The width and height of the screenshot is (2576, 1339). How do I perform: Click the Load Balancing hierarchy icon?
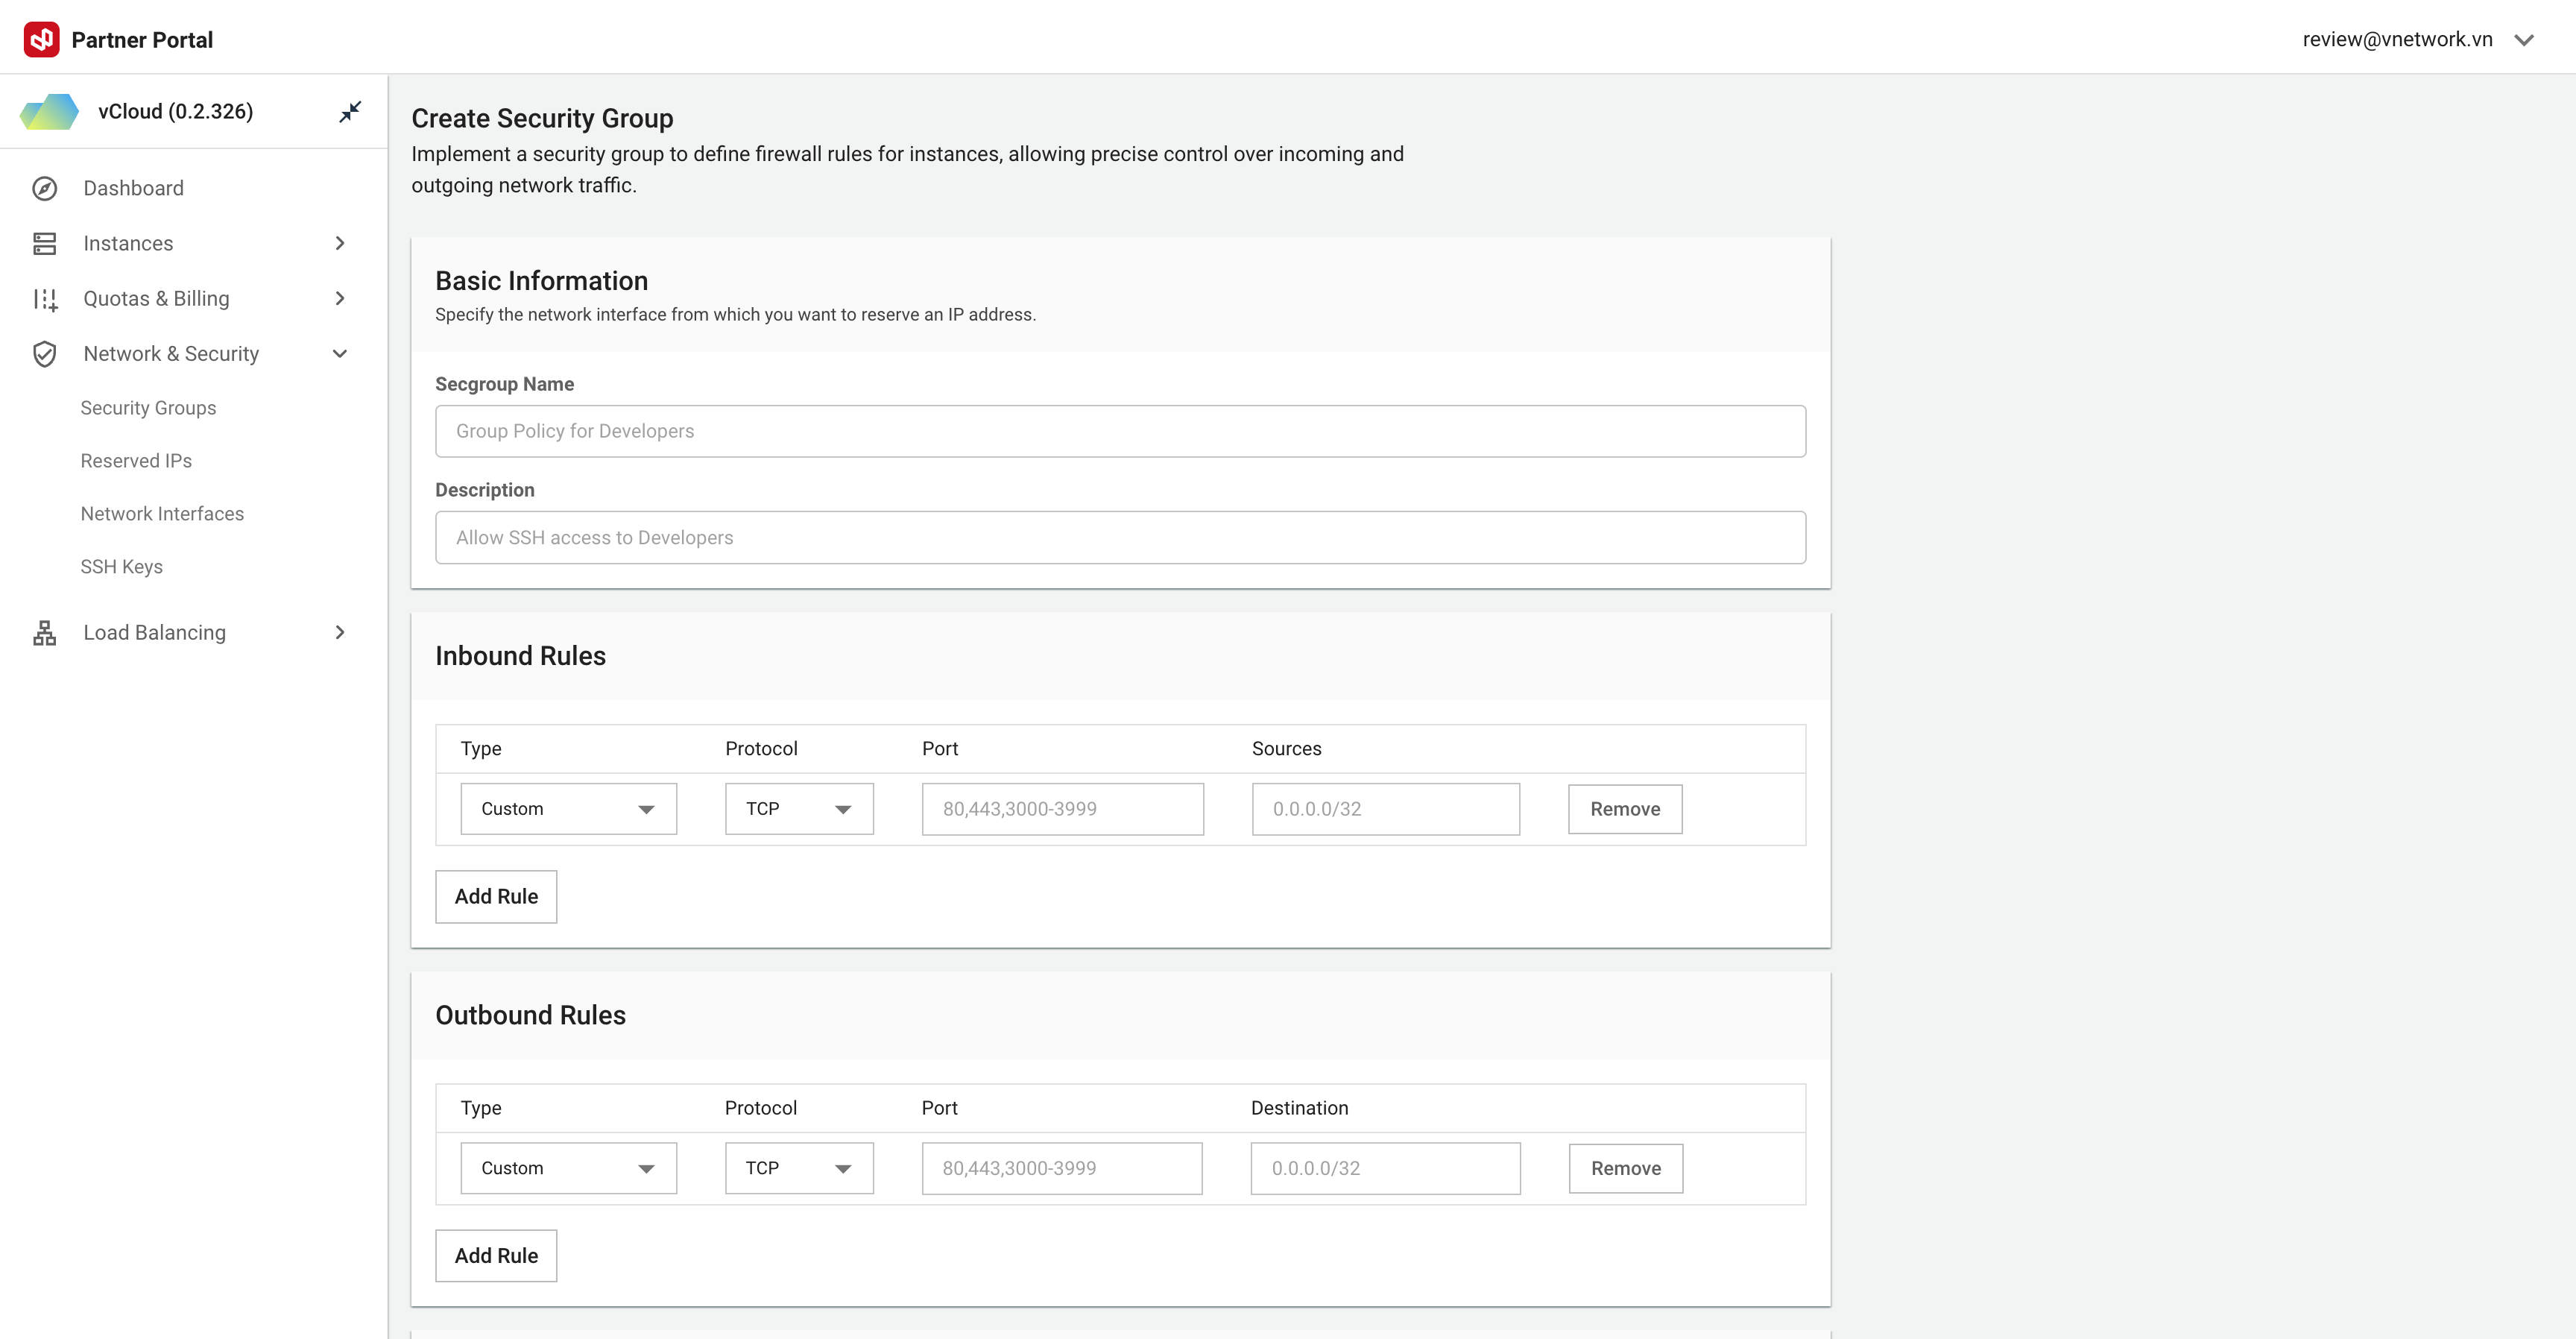coord(45,632)
